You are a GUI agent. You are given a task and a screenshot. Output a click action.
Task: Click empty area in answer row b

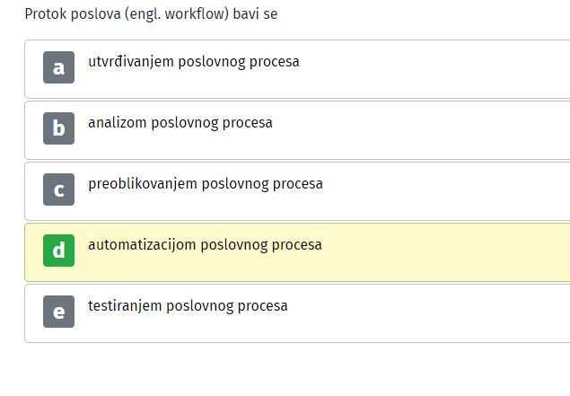[436, 130]
